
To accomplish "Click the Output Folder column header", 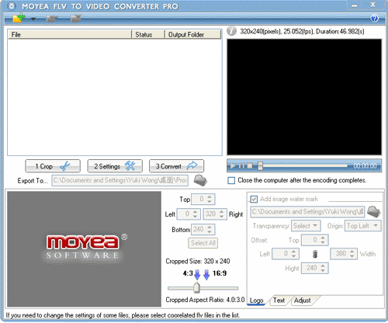I will [193, 34].
